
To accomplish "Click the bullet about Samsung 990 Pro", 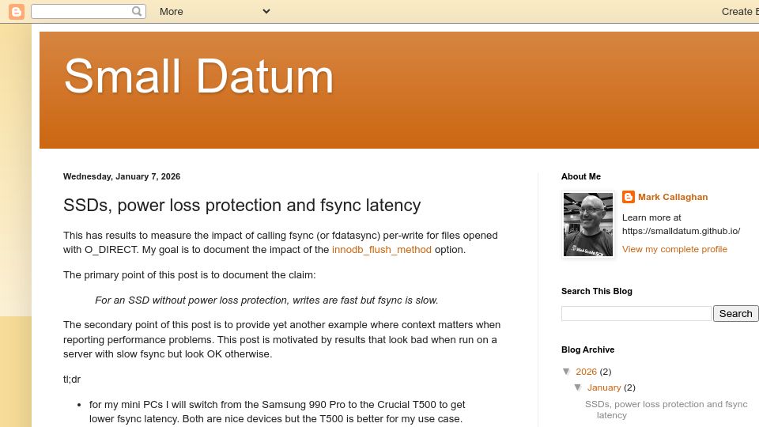I will (277, 411).
